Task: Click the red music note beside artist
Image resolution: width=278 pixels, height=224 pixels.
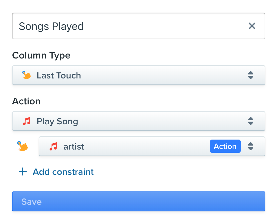Action: click(x=53, y=146)
